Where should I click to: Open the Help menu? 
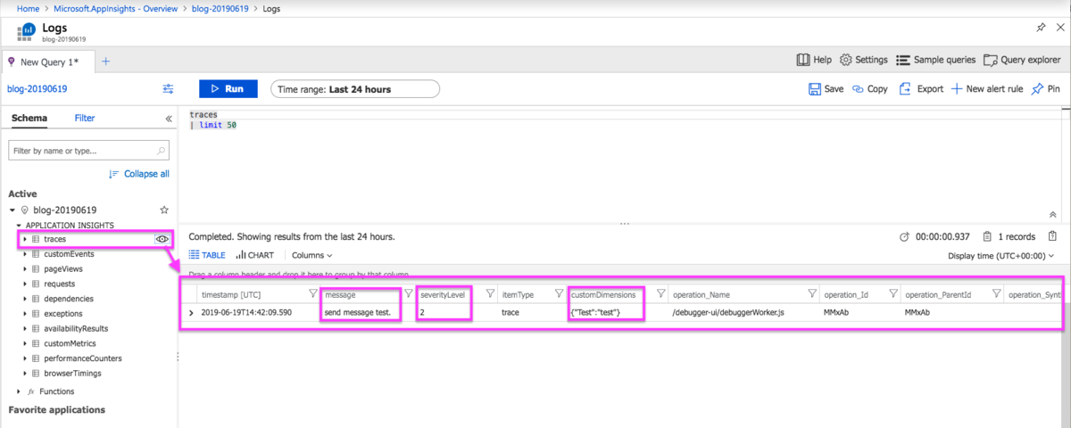click(814, 60)
